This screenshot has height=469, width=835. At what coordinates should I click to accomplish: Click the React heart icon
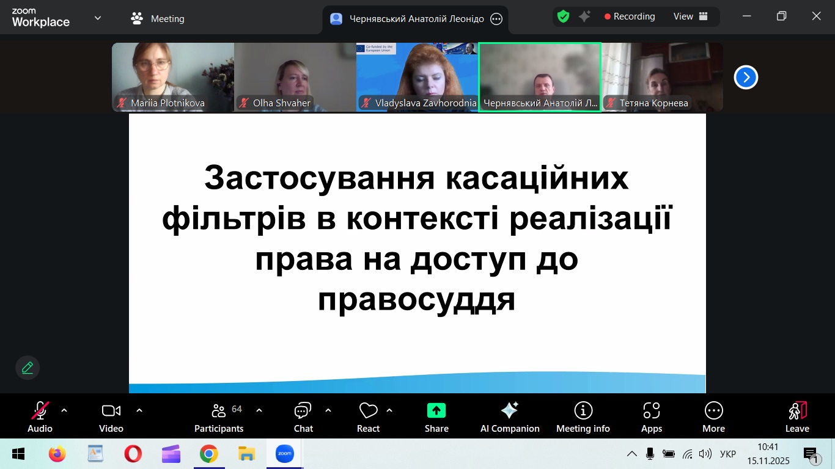point(368,410)
